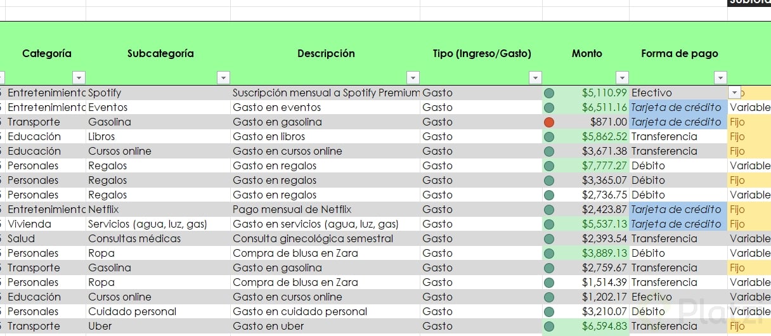Expand the Descripción column filter
The width and height of the screenshot is (771, 336).
(413, 78)
